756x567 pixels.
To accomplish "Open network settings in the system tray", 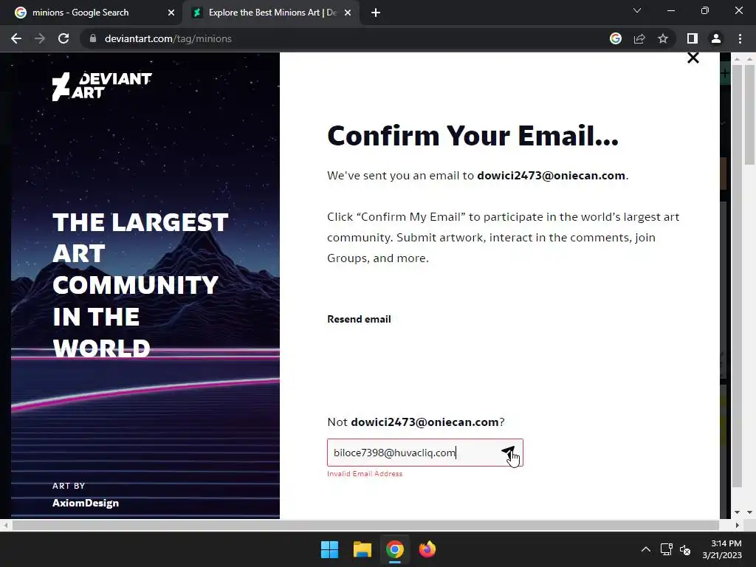I will coord(667,549).
